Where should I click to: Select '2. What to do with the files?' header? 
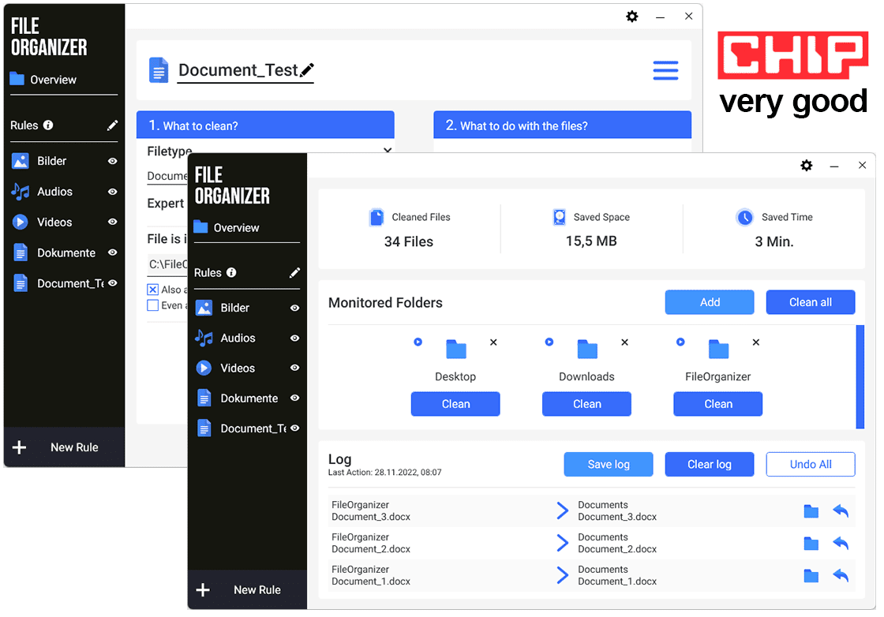click(563, 125)
